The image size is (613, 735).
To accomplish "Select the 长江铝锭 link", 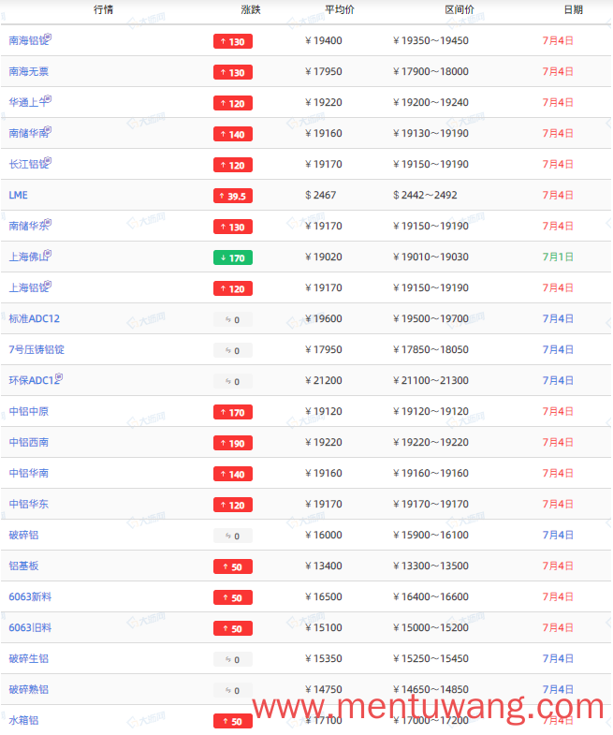I will [29, 165].
